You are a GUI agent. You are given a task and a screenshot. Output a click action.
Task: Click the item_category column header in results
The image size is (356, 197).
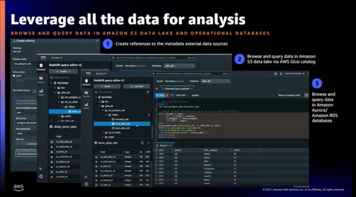(217, 150)
